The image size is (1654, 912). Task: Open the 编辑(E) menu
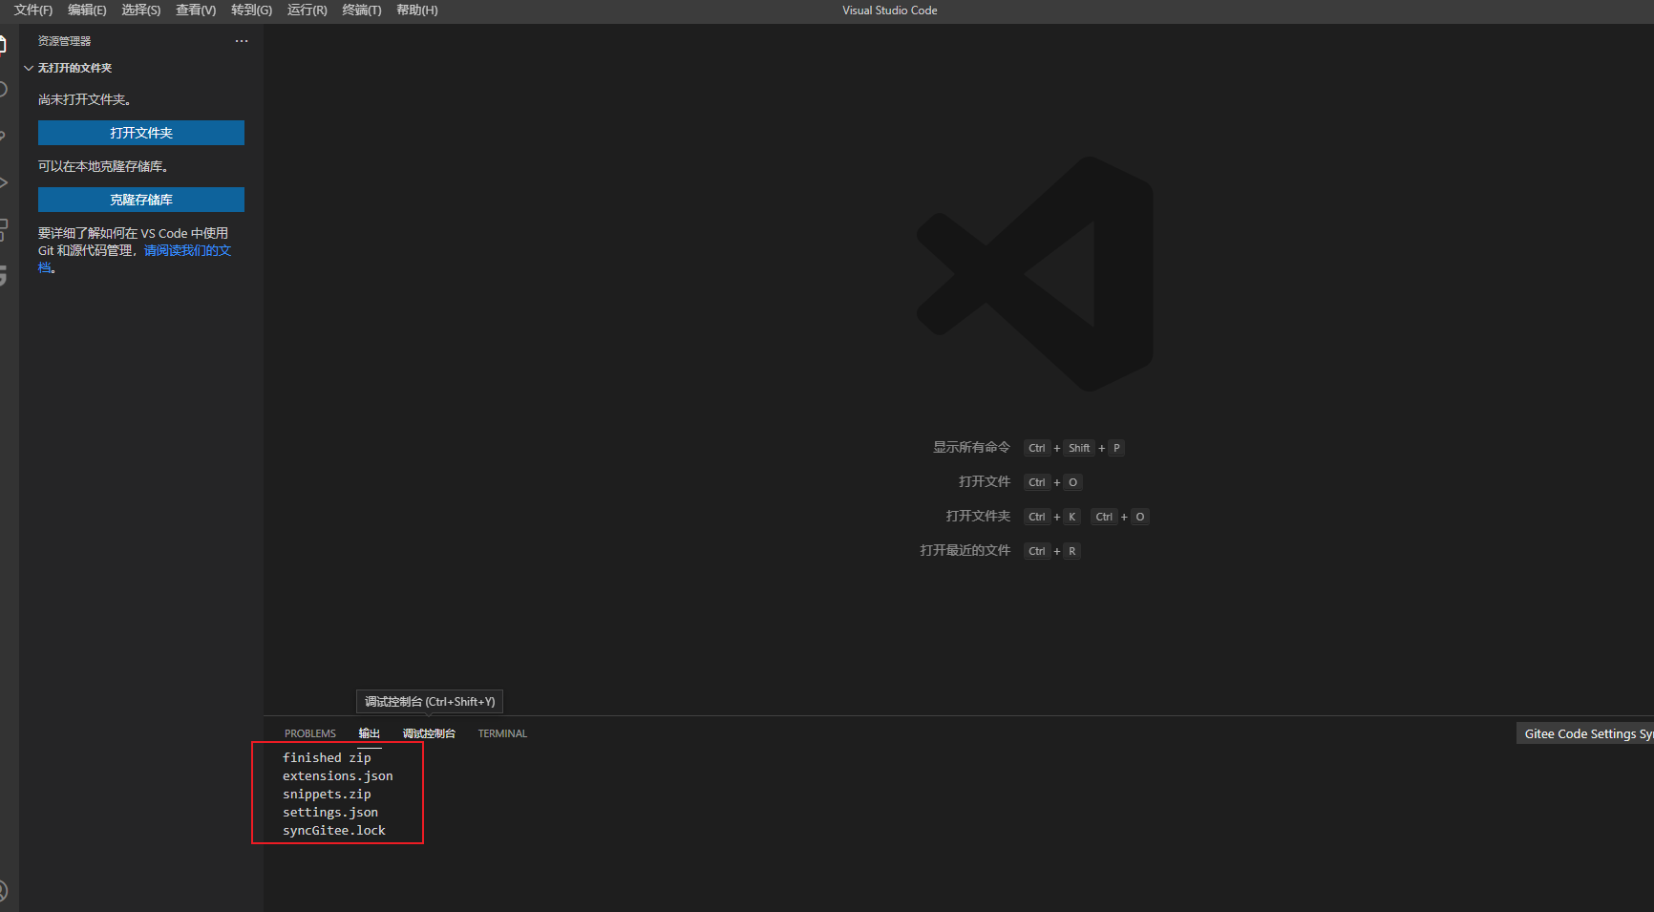click(x=87, y=10)
